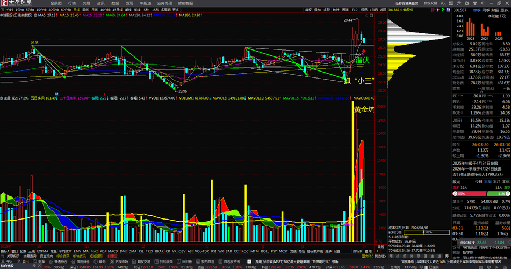
Task: Open 我的版面 in bottom toolbar
Action: coord(164,261)
